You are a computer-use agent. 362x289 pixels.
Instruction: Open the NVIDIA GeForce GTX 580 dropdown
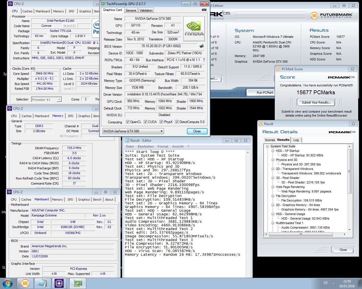click(x=133, y=131)
